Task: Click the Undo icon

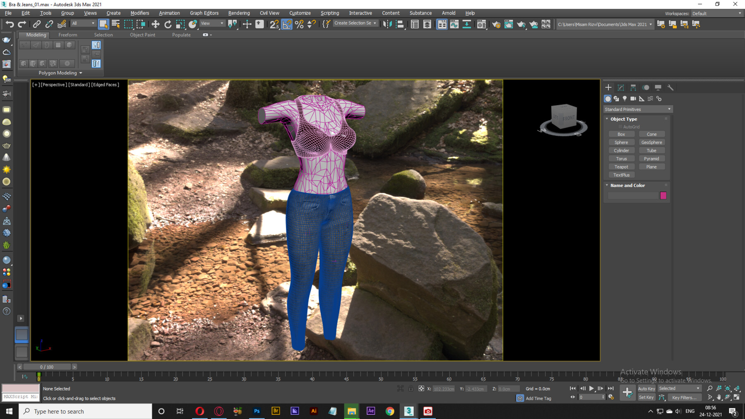Action: pos(10,24)
